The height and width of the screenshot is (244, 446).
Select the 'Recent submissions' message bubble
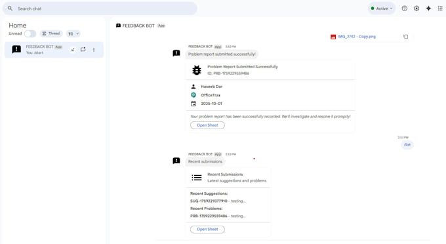[x=205, y=161]
